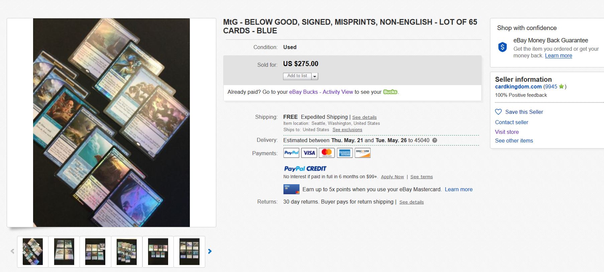The width and height of the screenshot is (604, 272).
Task: Show previous thumbnails with left arrow
Action: (x=12, y=251)
